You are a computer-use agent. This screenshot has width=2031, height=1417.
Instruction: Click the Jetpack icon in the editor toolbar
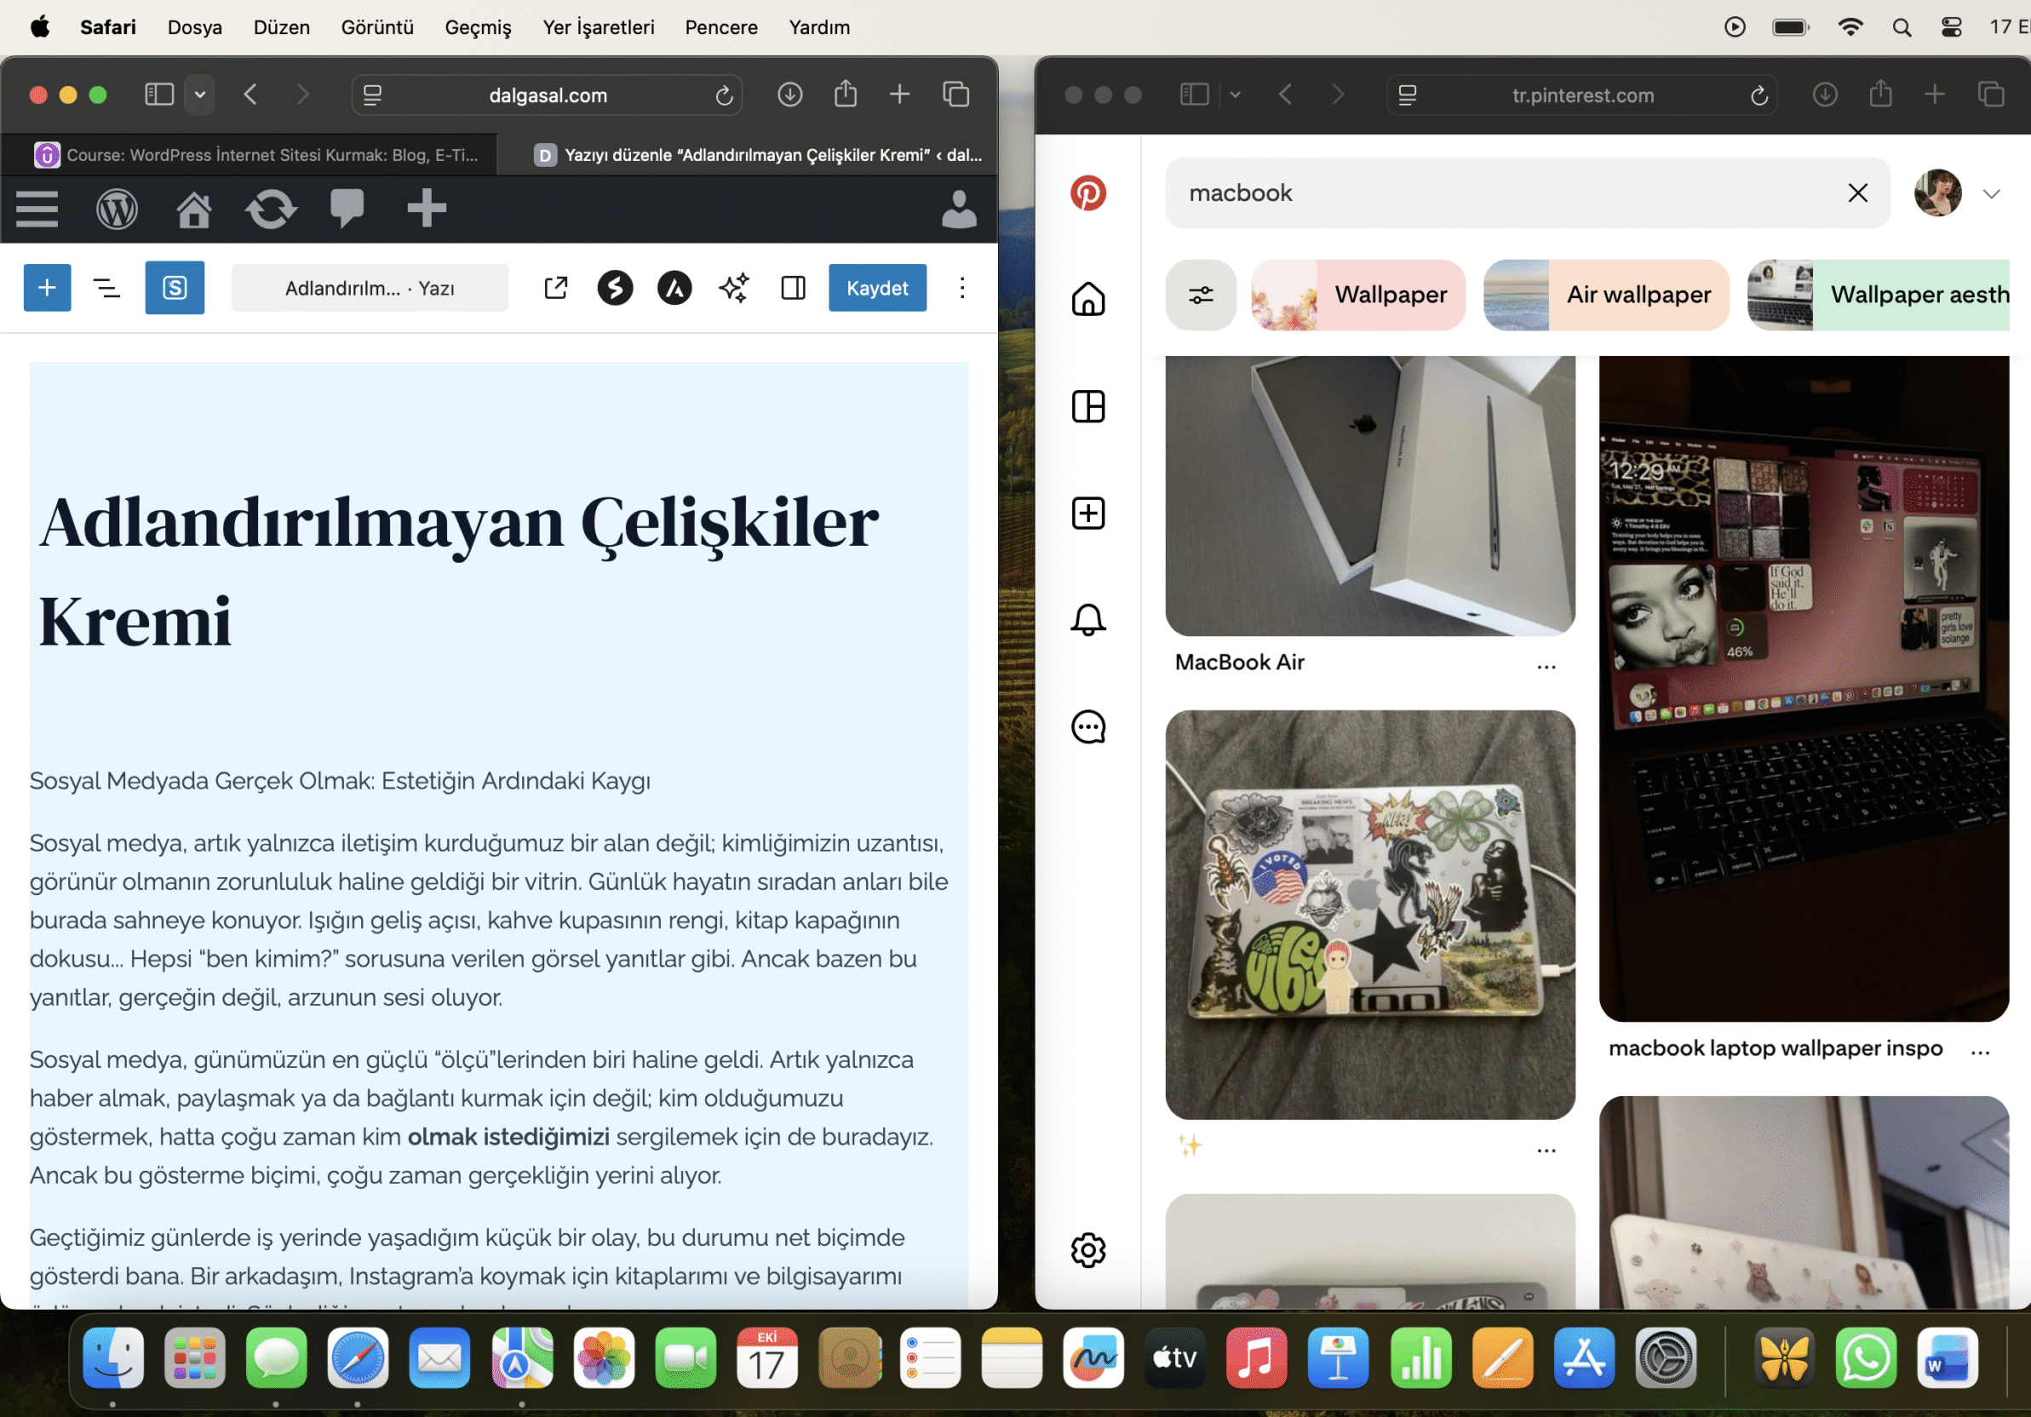[616, 288]
